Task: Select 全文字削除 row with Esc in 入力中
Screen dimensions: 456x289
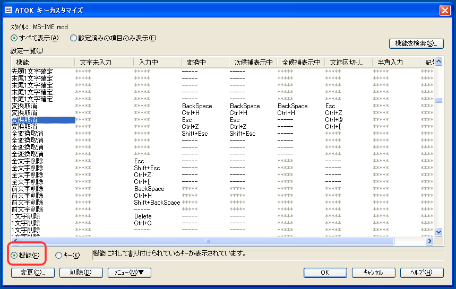Action: (x=223, y=161)
